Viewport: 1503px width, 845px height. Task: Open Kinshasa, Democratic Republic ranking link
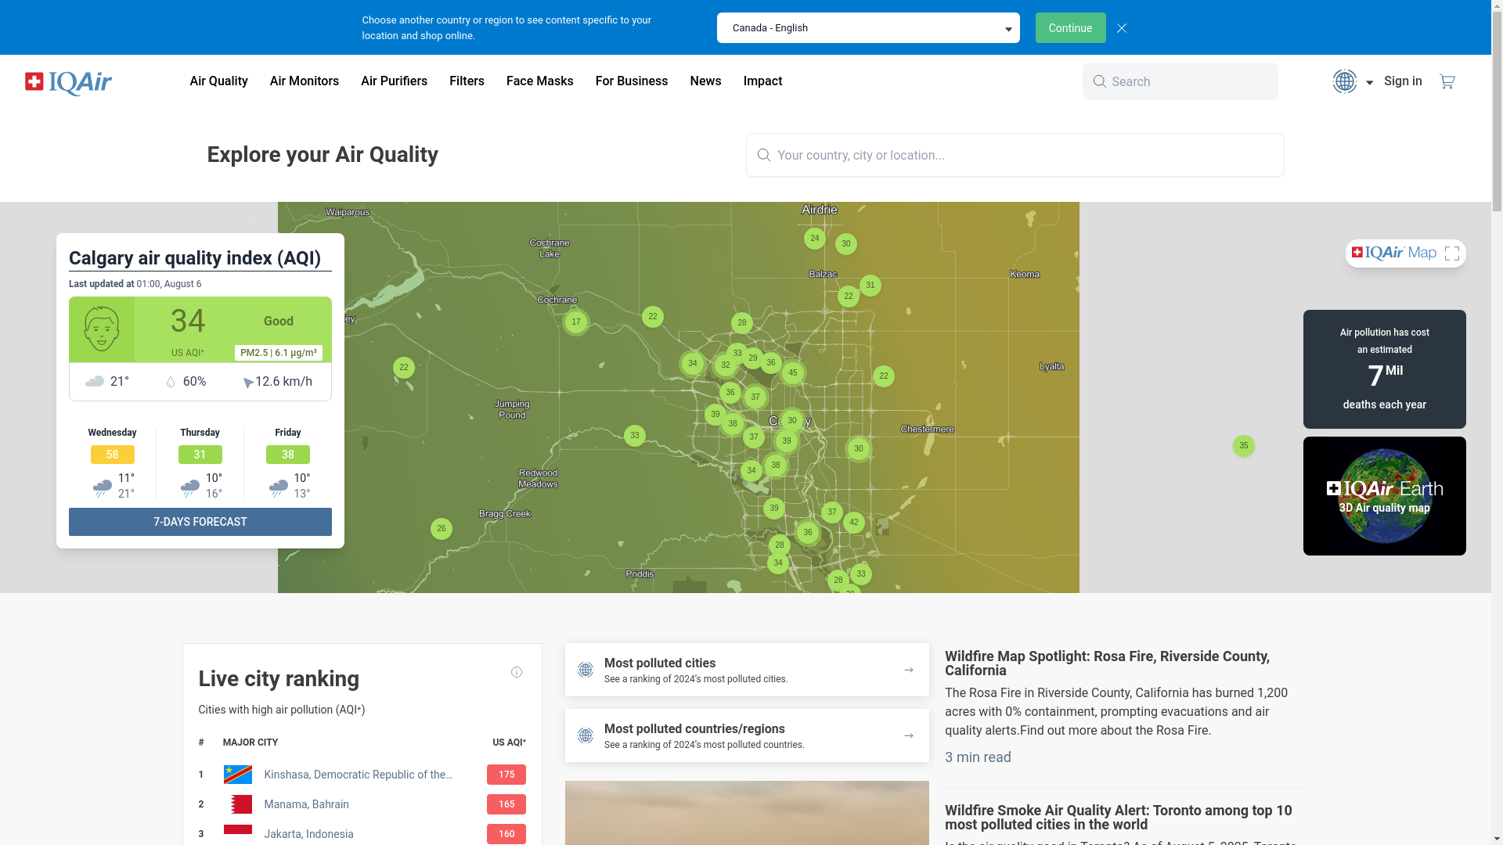359,775
